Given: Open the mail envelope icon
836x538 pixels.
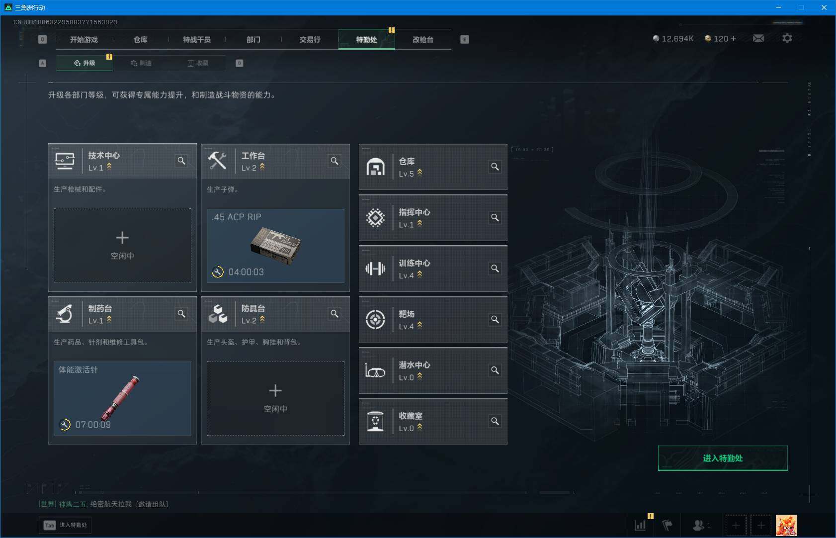Looking at the screenshot, I should (x=758, y=38).
